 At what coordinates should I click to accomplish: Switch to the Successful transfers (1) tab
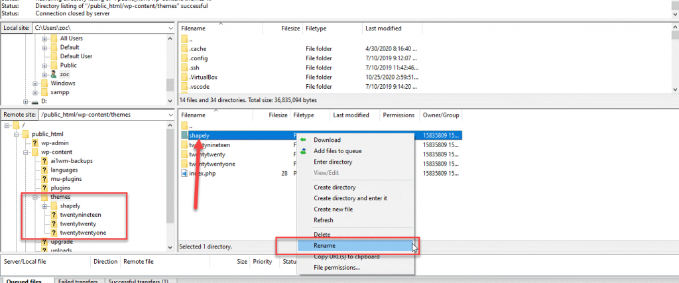coord(138,281)
